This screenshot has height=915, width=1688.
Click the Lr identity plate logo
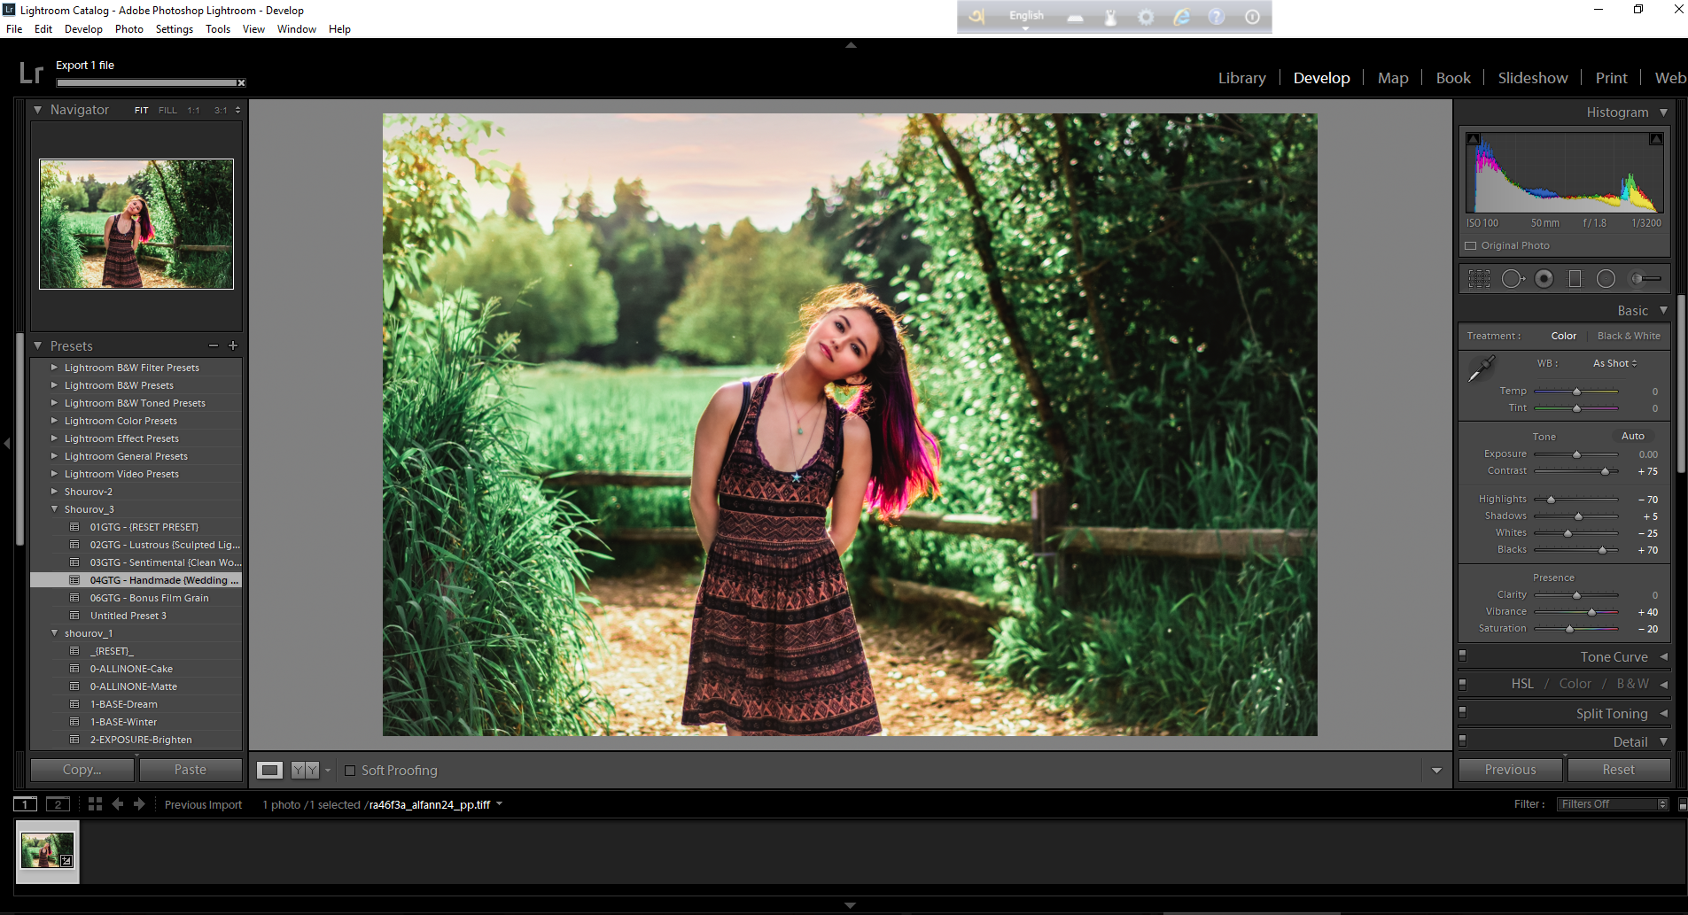click(31, 73)
